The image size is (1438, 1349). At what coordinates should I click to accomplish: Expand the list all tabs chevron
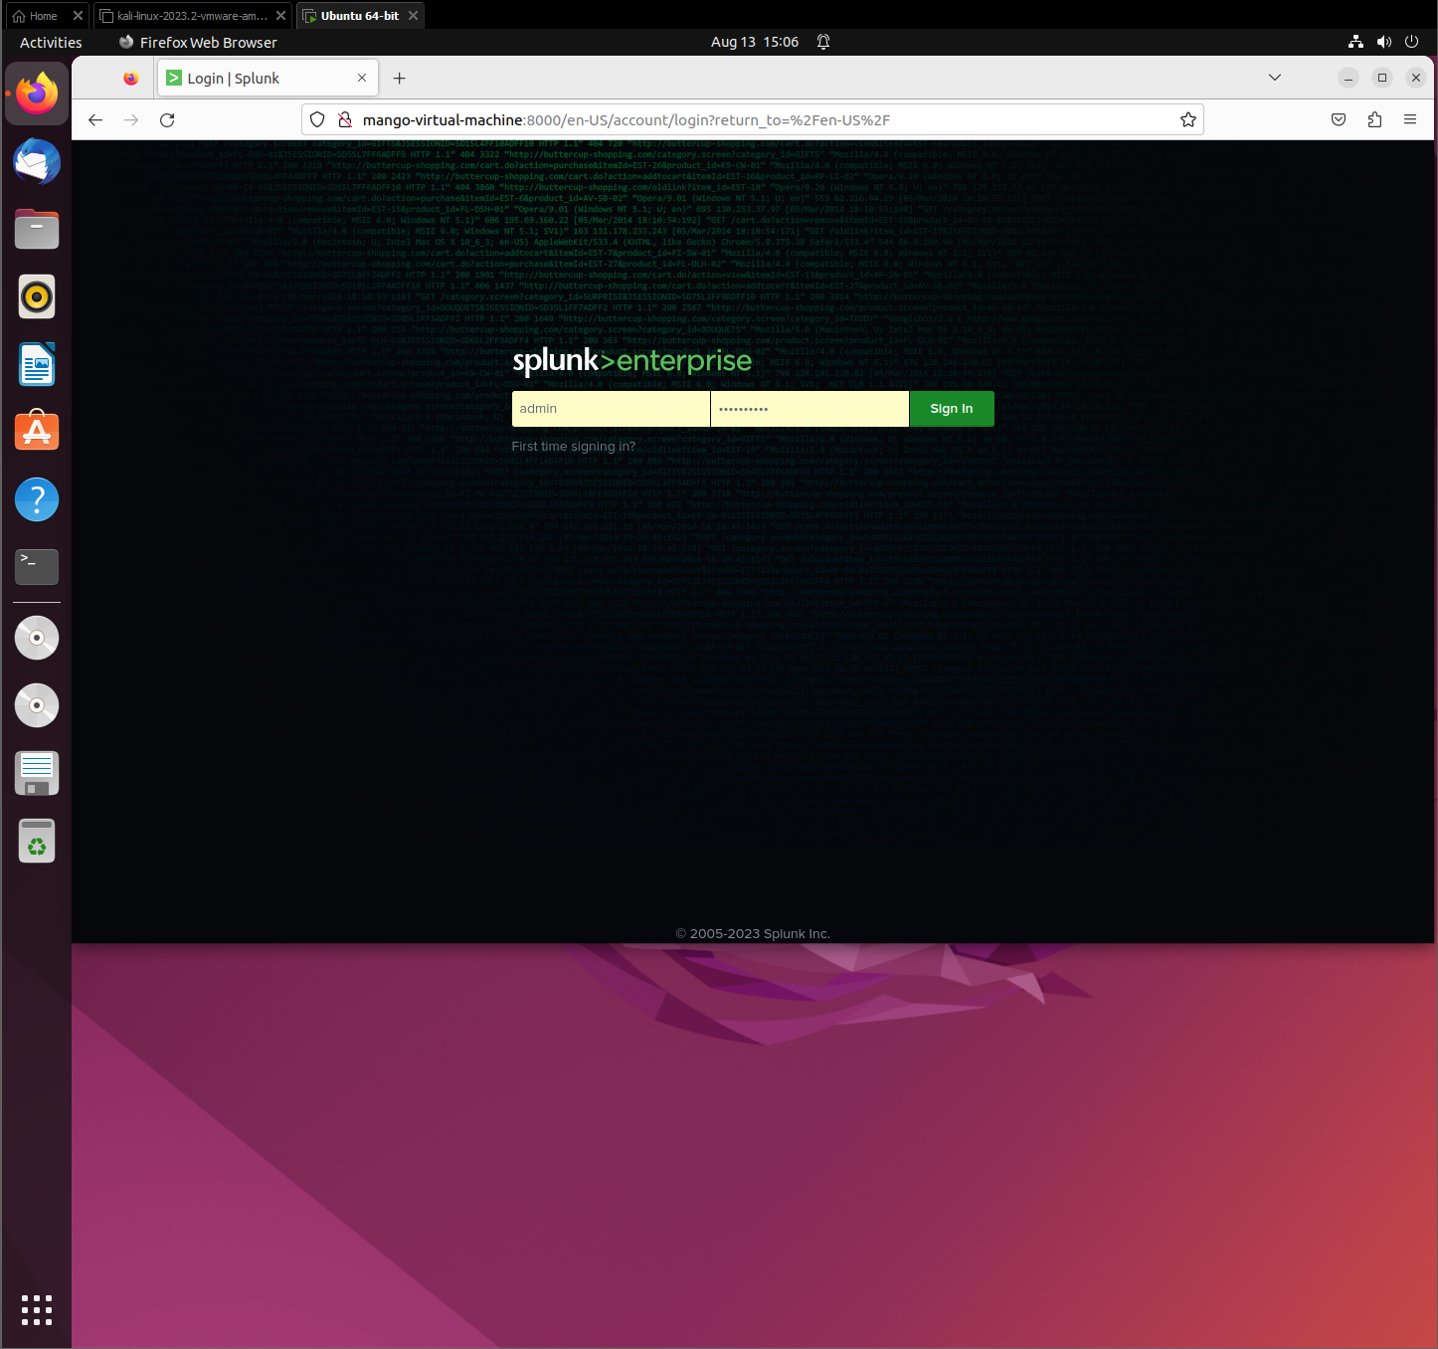pyautogui.click(x=1274, y=78)
